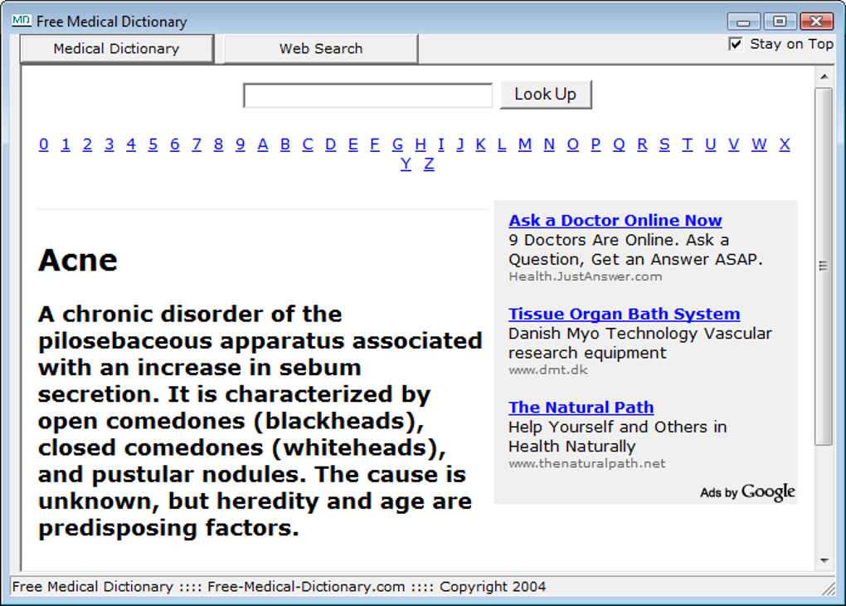Browse terms starting with F
The width and height of the screenshot is (846, 606).
tap(374, 144)
